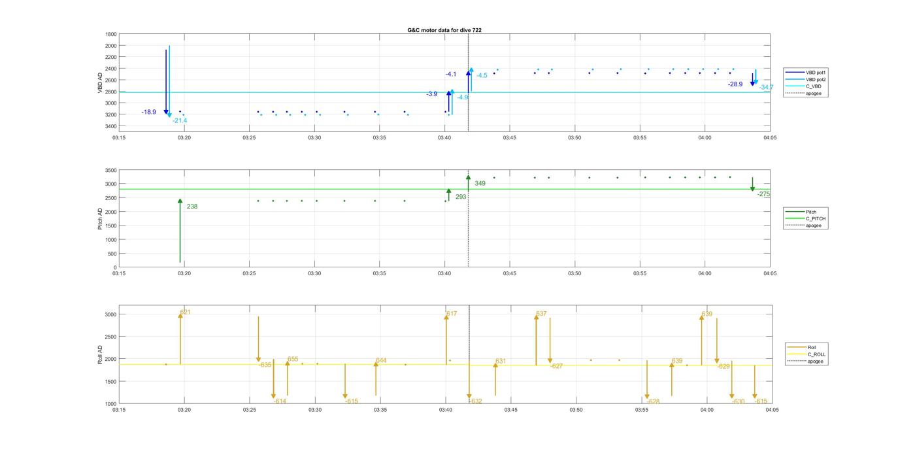The image size is (915, 453).
Task: Click the '500' tick on Pitch axis
Action: click(x=112, y=254)
